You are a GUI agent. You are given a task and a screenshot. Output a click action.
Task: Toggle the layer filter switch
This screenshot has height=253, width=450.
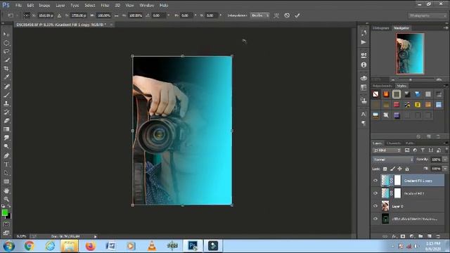click(x=446, y=150)
